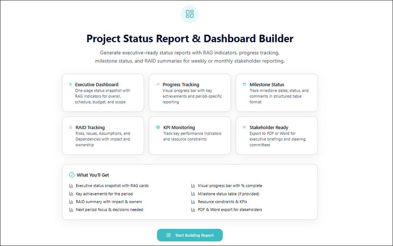The height and width of the screenshot is (246, 393).
Task: Click the Stakeholder Ready people icon
Action: coord(244,127)
